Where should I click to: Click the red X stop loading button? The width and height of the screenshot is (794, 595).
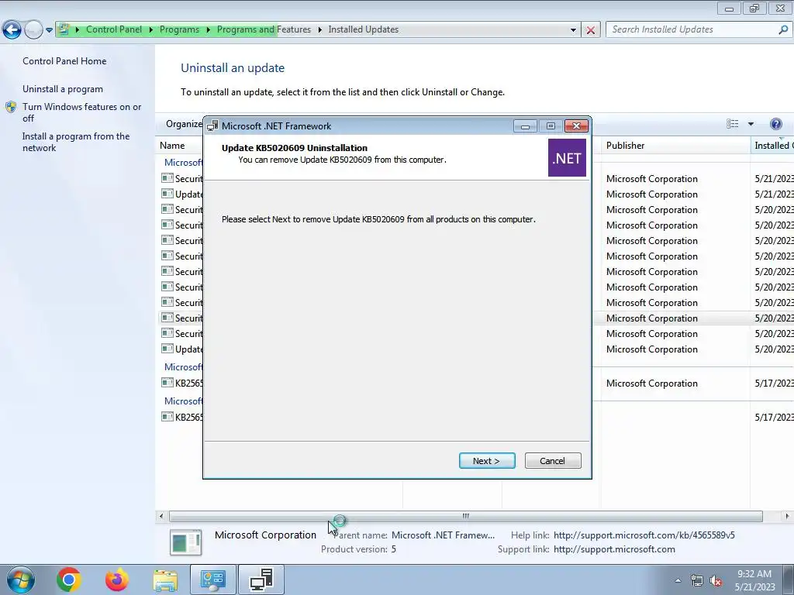(x=590, y=30)
